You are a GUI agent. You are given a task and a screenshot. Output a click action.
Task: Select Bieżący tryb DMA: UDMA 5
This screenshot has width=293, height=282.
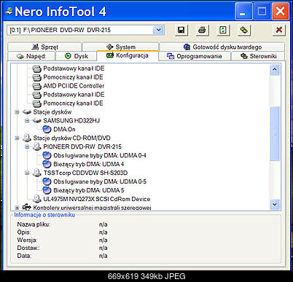pos(89,190)
